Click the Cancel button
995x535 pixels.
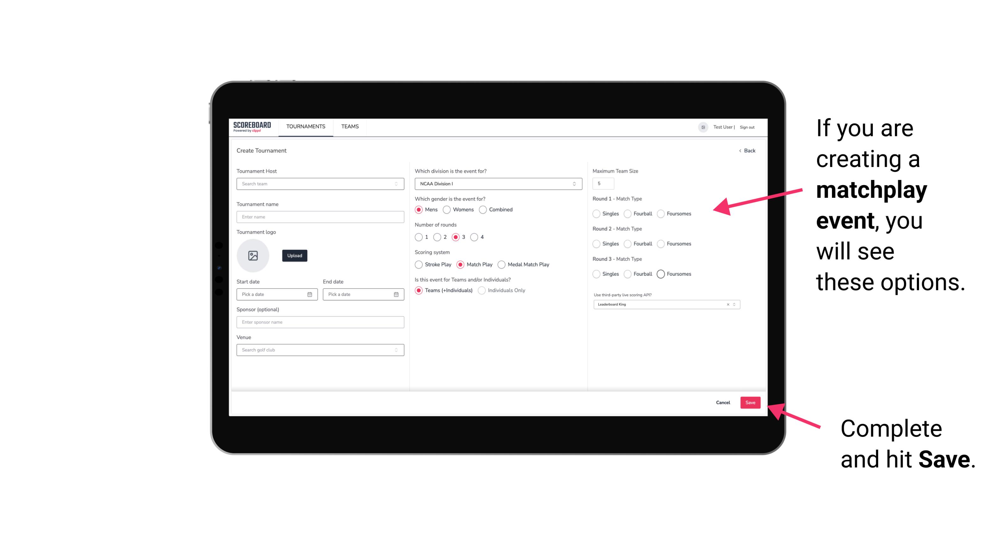723,402
